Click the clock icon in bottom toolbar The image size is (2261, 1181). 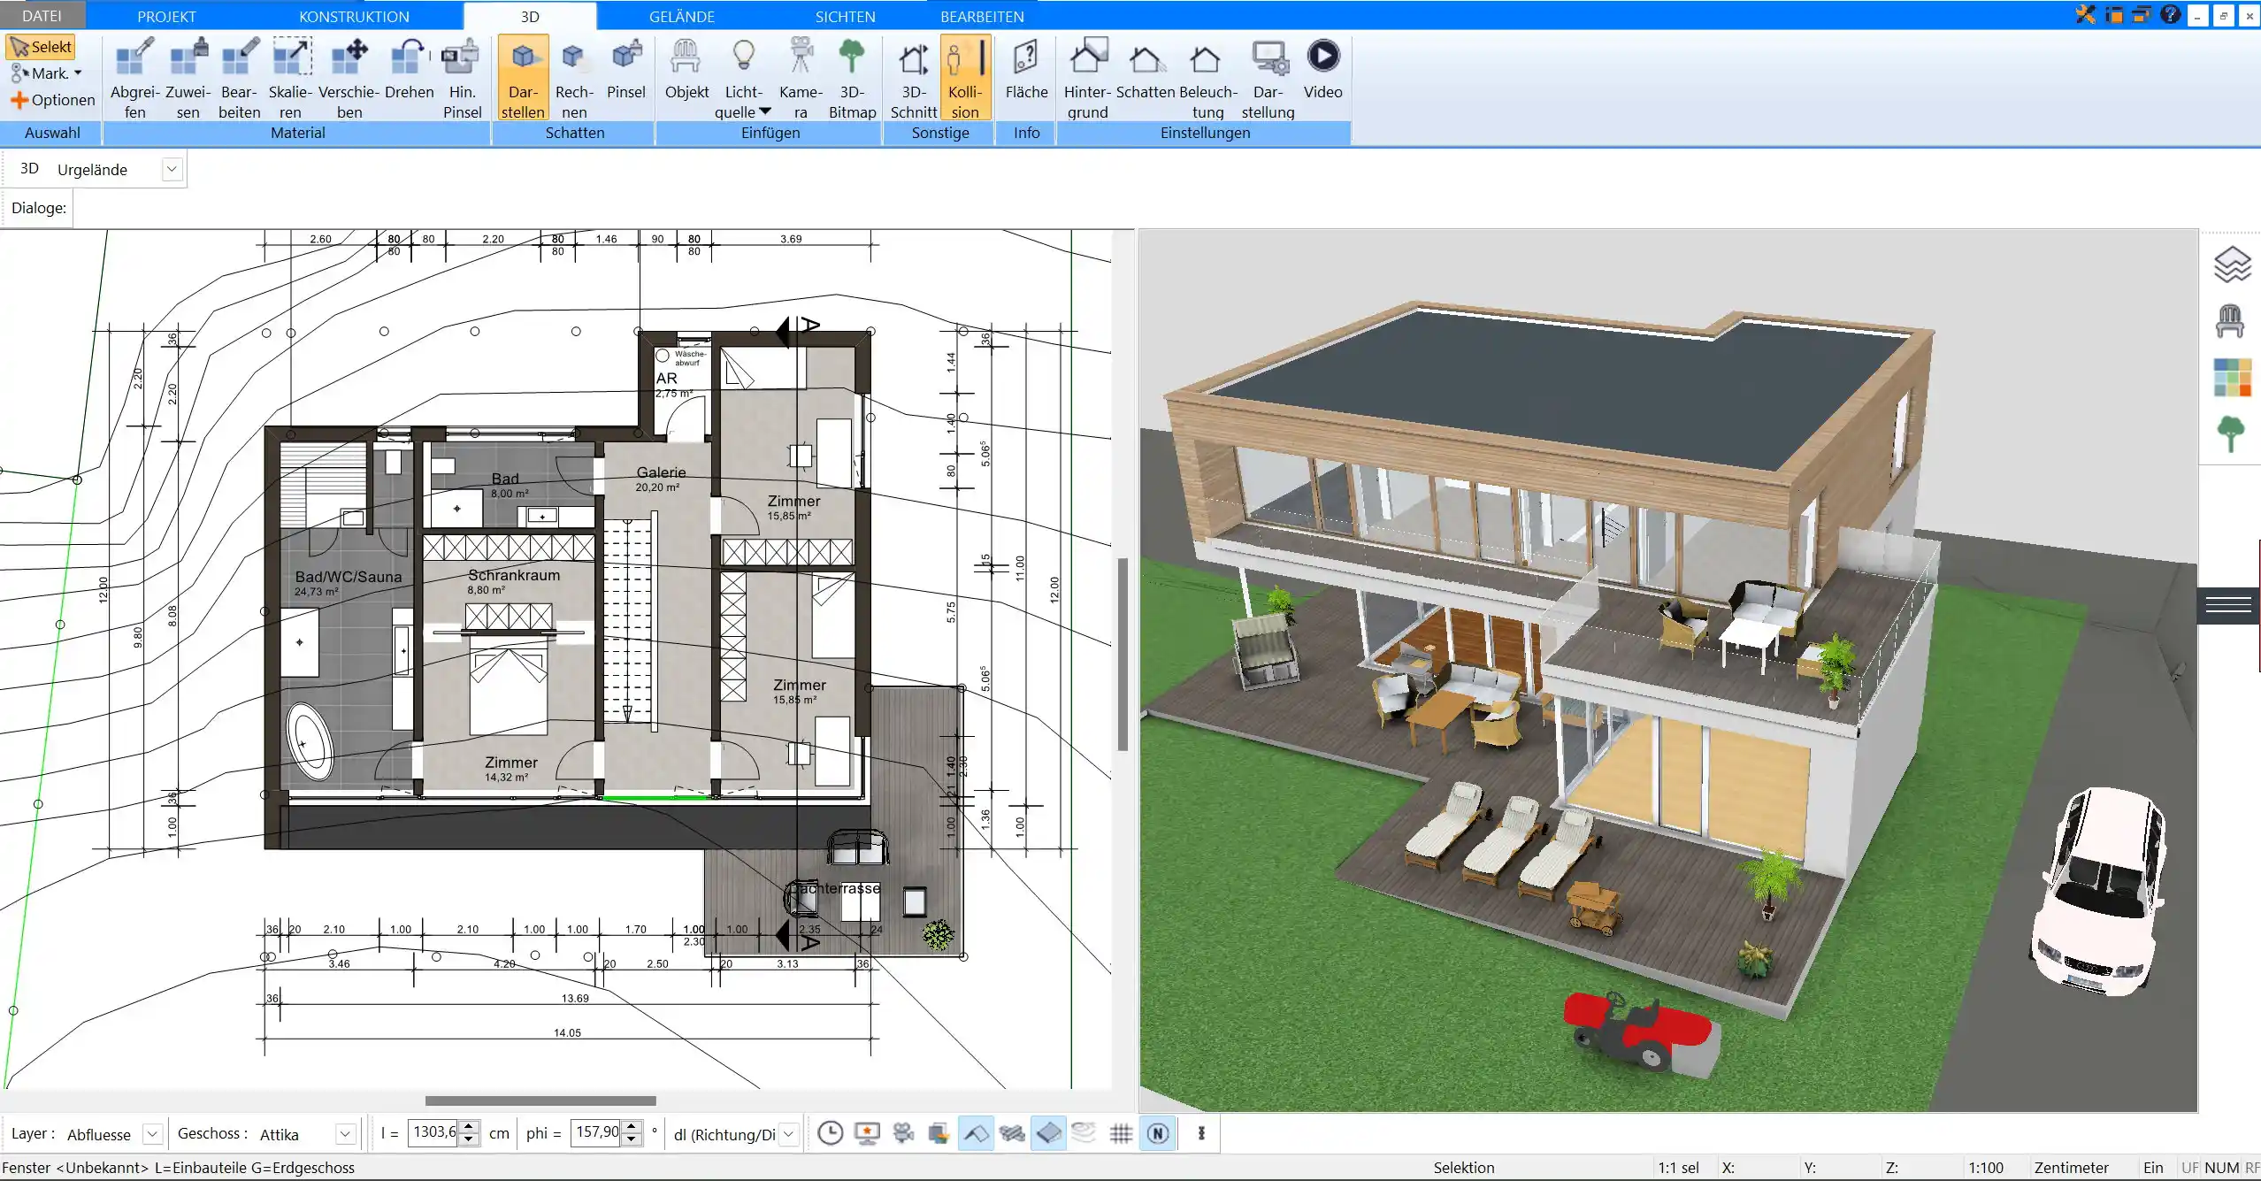tap(830, 1133)
